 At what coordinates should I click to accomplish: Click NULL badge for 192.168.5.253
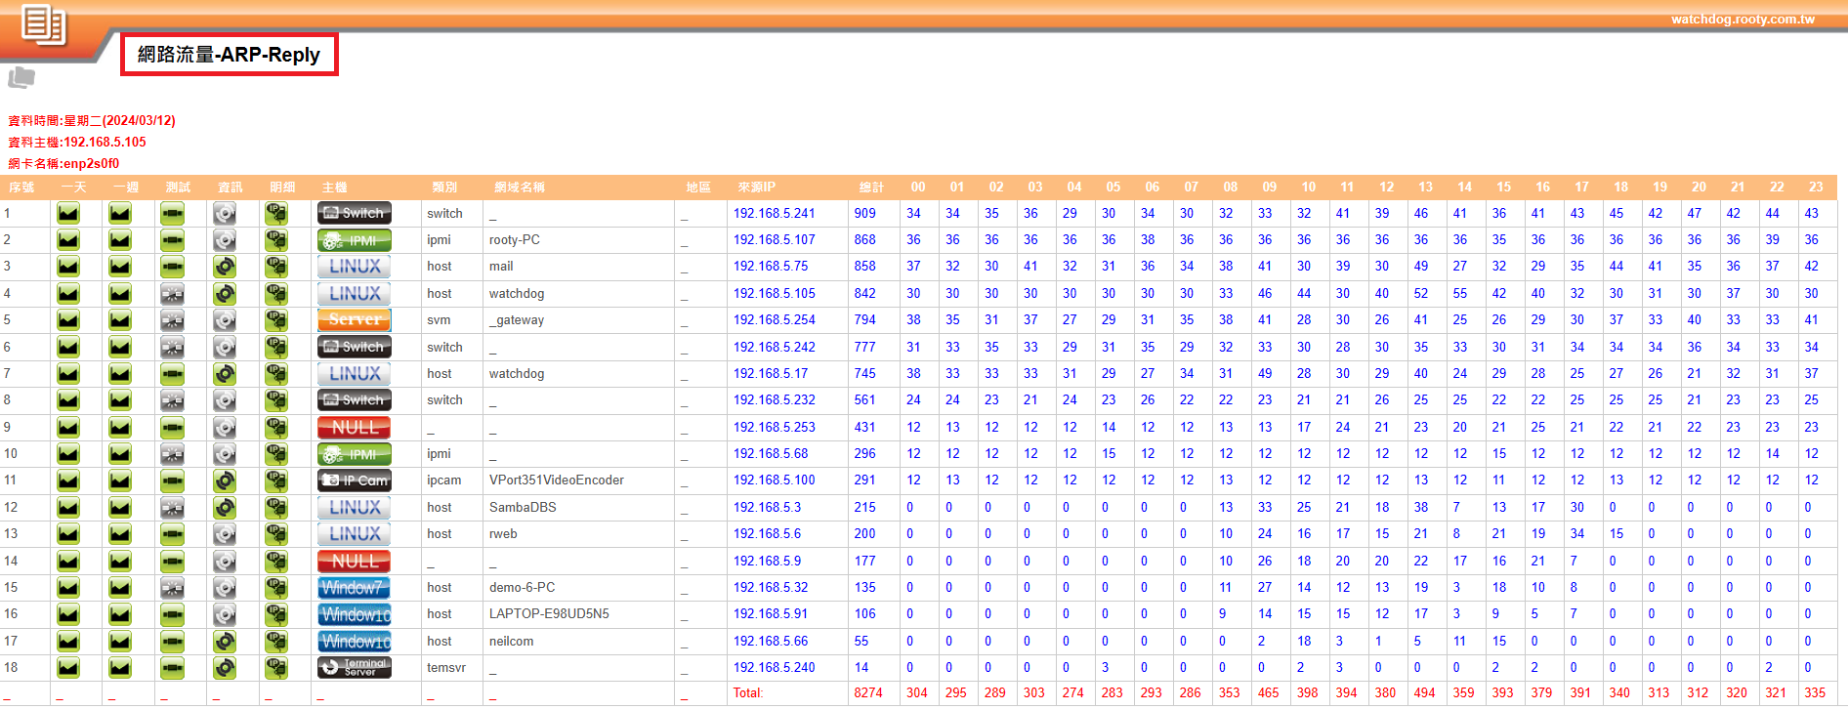click(x=354, y=428)
